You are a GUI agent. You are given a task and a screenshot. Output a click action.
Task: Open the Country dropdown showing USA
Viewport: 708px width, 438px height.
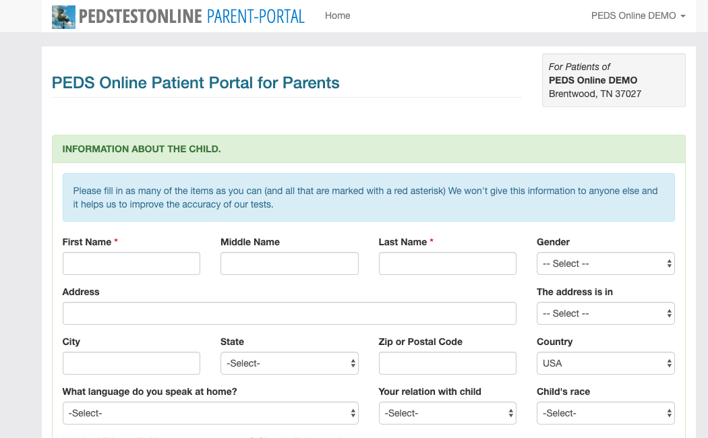pos(605,363)
